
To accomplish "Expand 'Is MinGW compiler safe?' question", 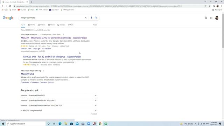I will tap(59, 111).
